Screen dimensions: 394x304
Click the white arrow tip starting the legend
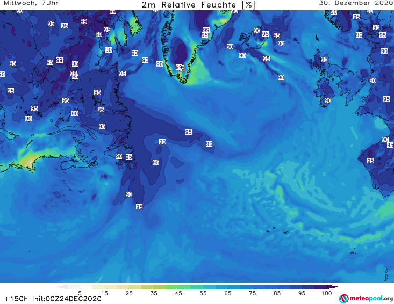[62, 287]
